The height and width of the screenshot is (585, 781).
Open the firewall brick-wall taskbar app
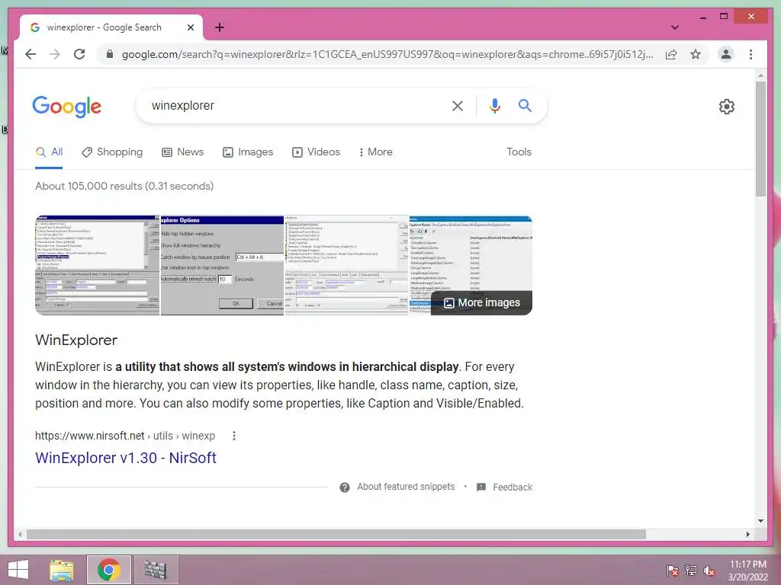coord(156,570)
